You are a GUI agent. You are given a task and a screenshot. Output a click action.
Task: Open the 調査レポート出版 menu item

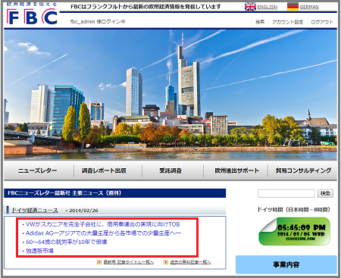(x=104, y=170)
